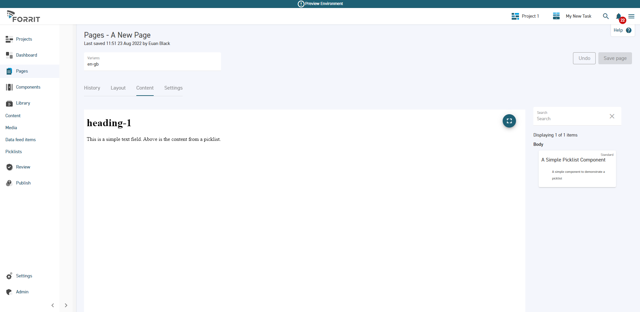This screenshot has width=640, height=312.
Task: Click the Admin shield icon
Action: click(x=9, y=292)
